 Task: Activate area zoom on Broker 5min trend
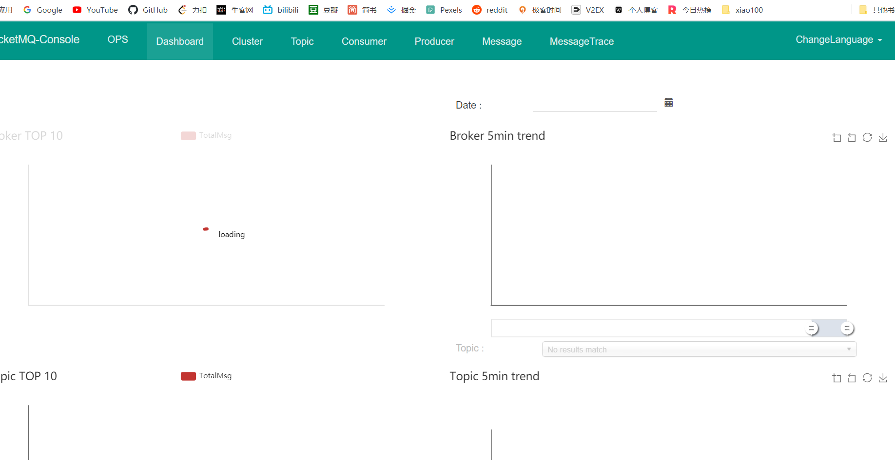[837, 138]
